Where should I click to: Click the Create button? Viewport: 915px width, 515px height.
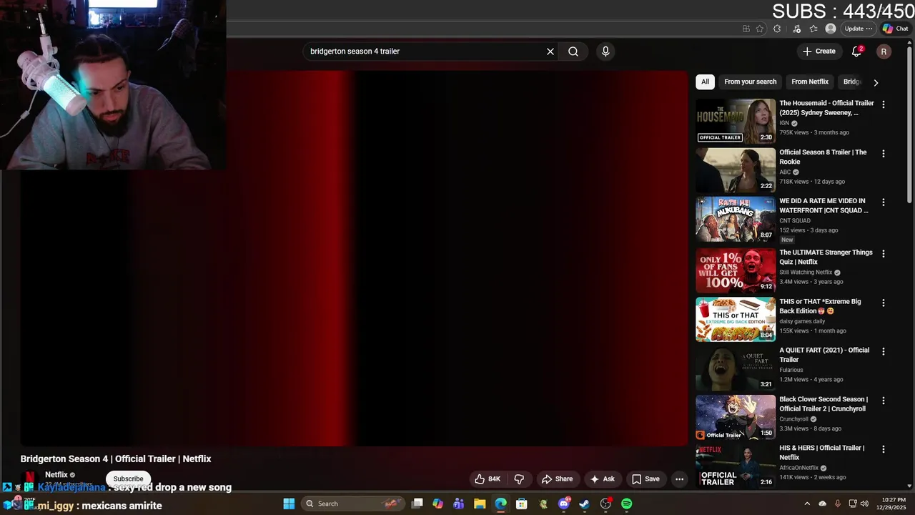click(x=818, y=51)
